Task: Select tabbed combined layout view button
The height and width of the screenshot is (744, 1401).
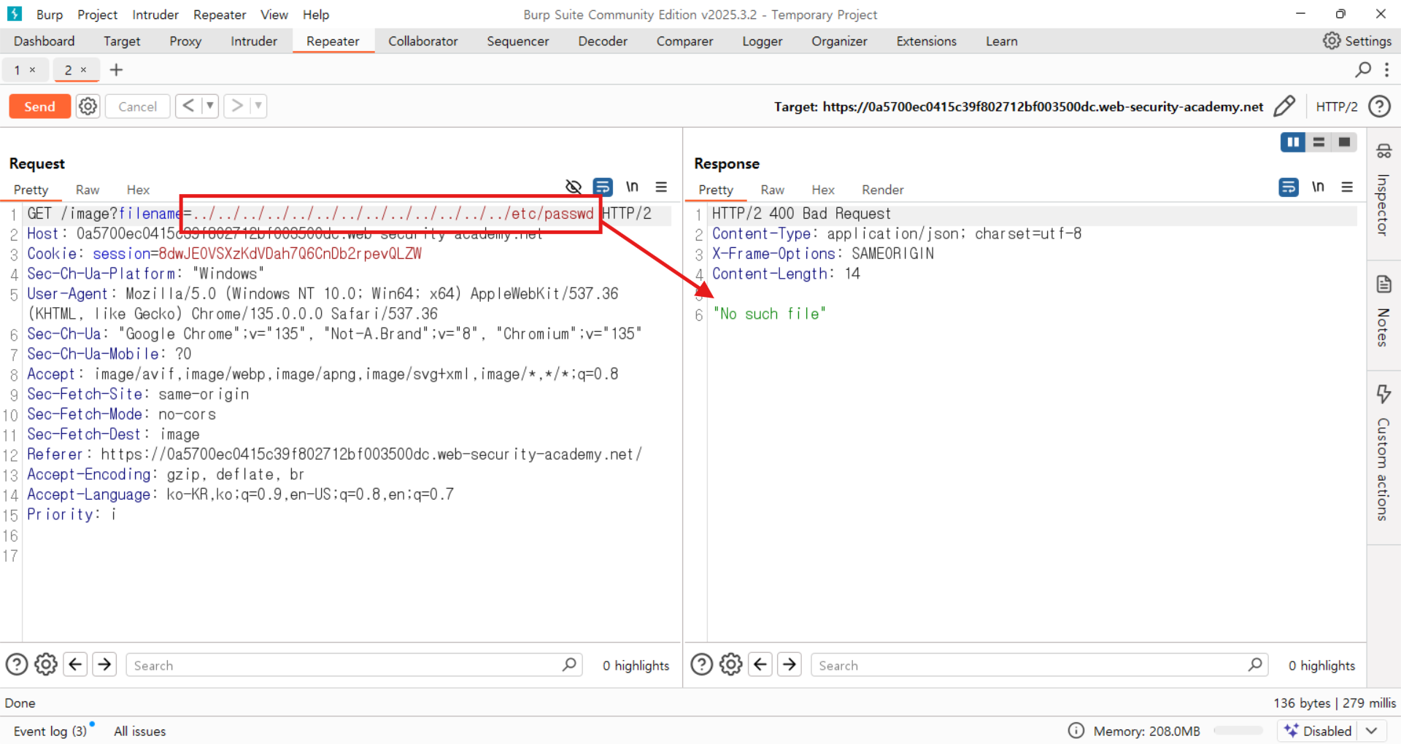Action: (1344, 142)
